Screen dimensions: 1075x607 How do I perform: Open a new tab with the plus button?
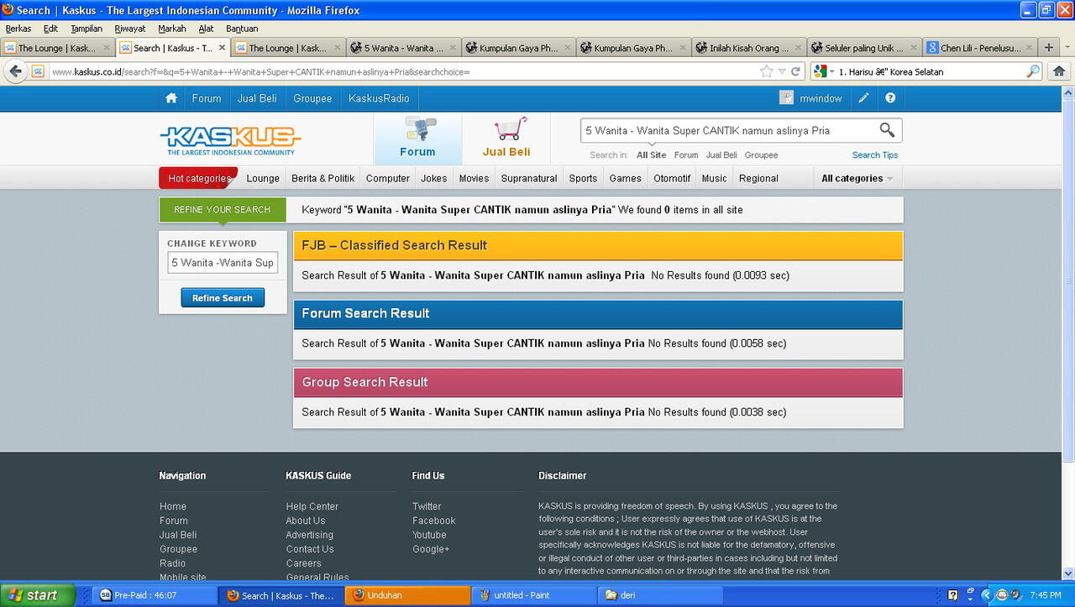[1048, 48]
